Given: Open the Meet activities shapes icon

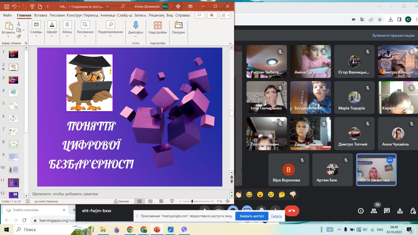Looking at the screenshot, I should (x=400, y=211).
